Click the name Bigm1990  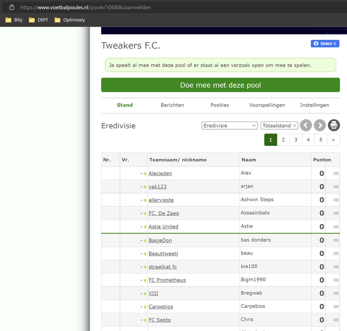click(x=253, y=280)
